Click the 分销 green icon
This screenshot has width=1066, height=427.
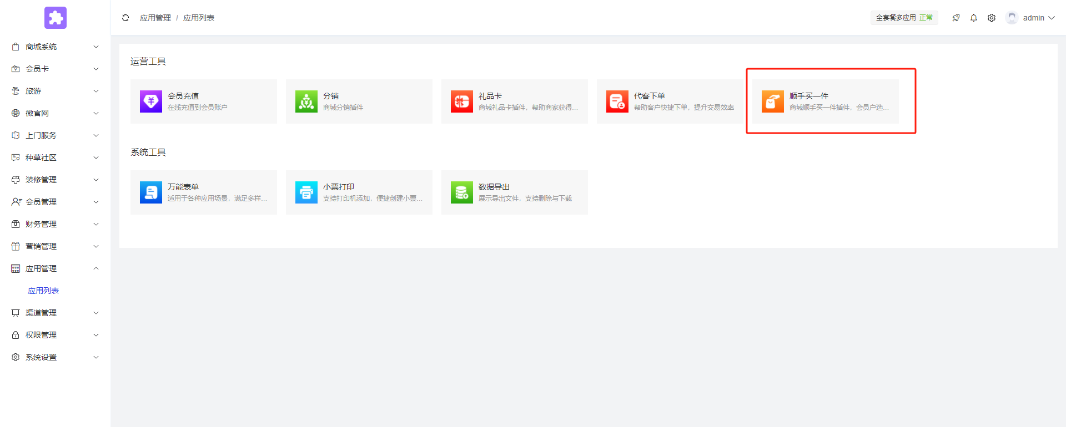(x=306, y=101)
